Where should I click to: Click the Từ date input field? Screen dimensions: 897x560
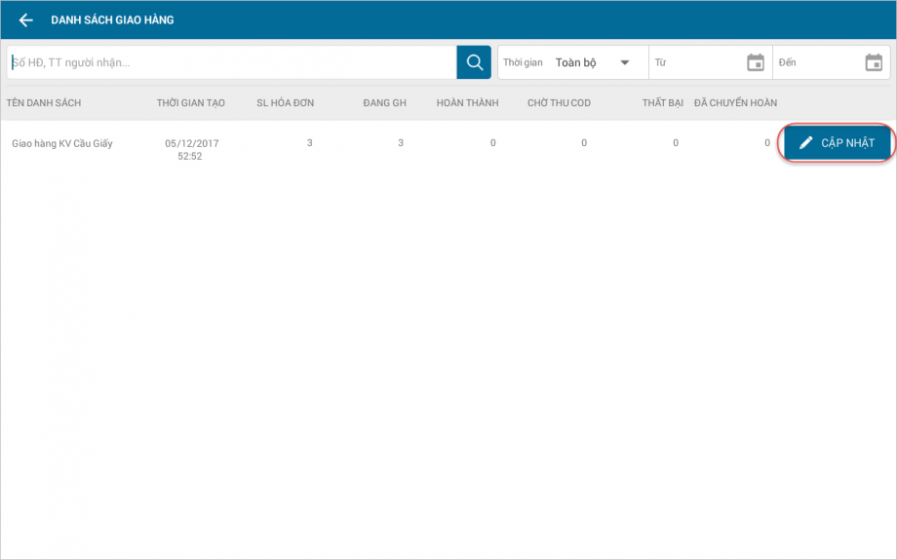(711, 62)
